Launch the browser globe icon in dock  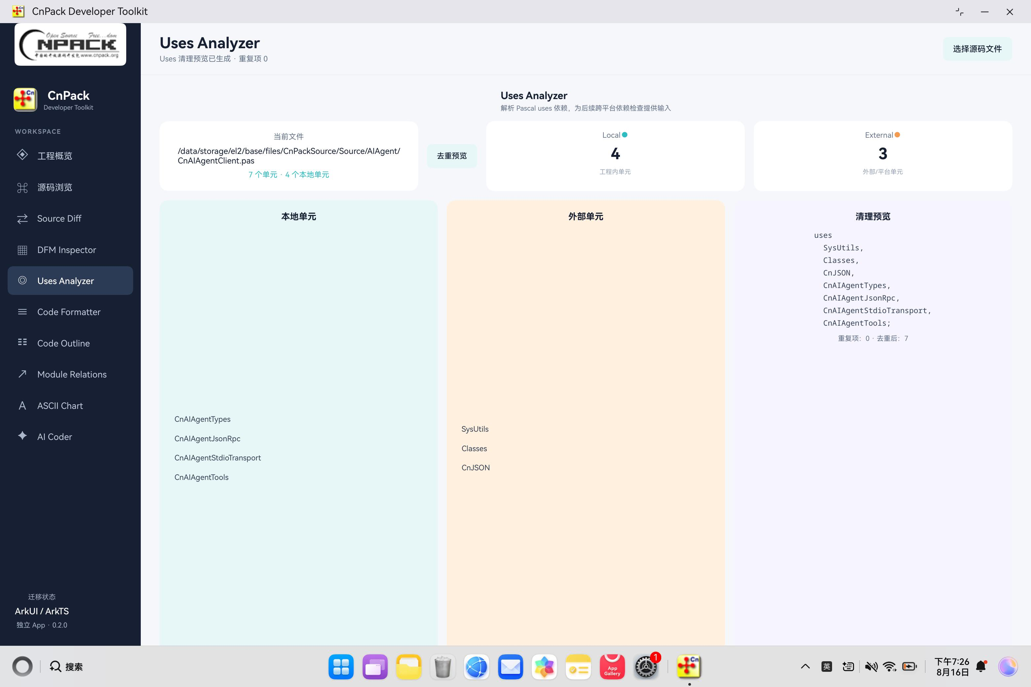[477, 667]
